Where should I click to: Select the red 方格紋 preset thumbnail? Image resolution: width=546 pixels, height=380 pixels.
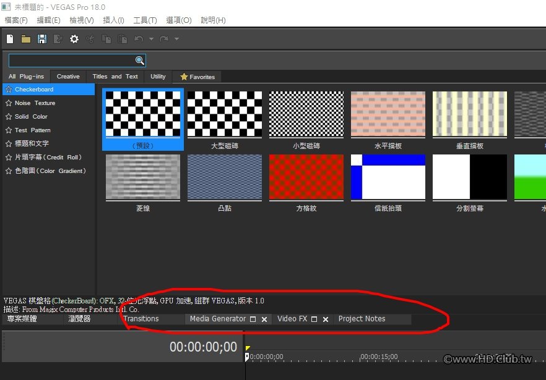(306, 177)
